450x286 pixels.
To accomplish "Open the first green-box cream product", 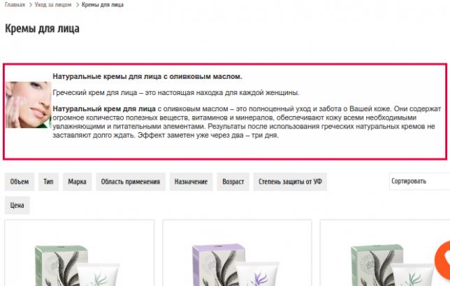I will coord(80,252).
